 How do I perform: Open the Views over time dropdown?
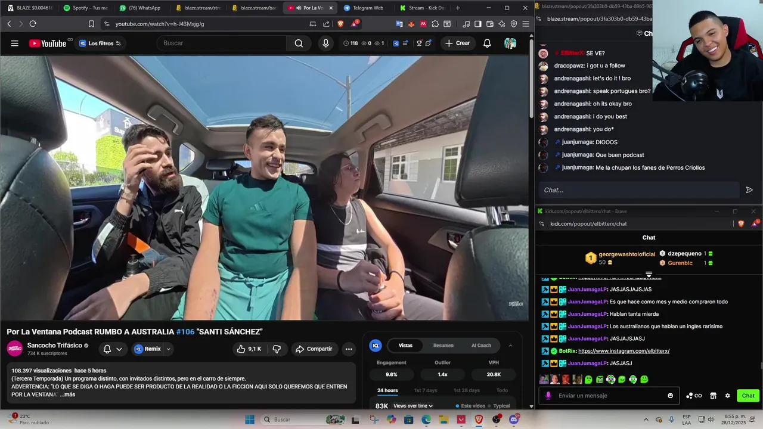tap(413, 406)
